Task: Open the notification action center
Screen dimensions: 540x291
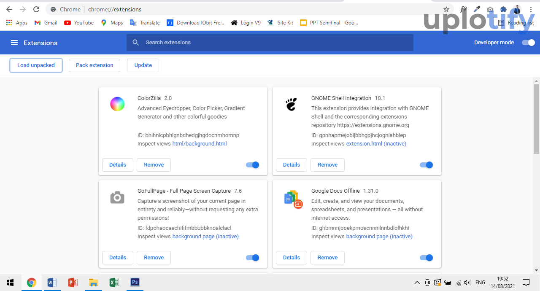Action: [526, 283]
